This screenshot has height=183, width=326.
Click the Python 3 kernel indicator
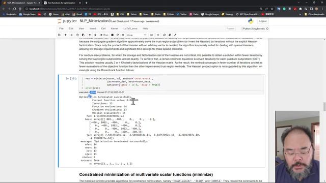(x=255, y=28)
